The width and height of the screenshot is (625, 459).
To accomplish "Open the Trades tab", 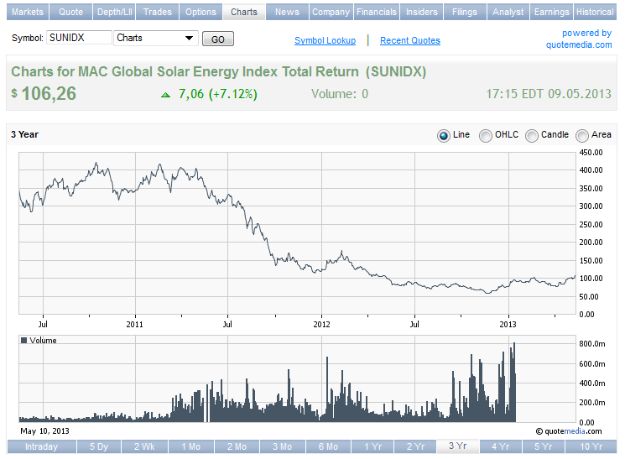I will [x=158, y=12].
